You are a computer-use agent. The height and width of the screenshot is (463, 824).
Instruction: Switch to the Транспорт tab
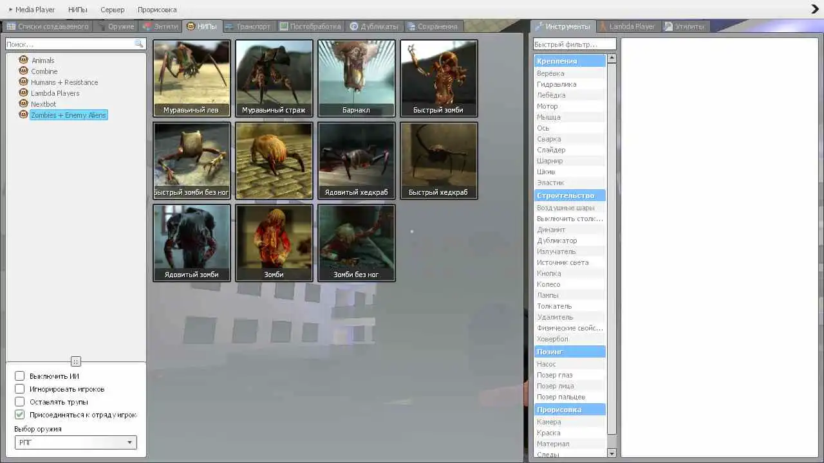coord(248,26)
